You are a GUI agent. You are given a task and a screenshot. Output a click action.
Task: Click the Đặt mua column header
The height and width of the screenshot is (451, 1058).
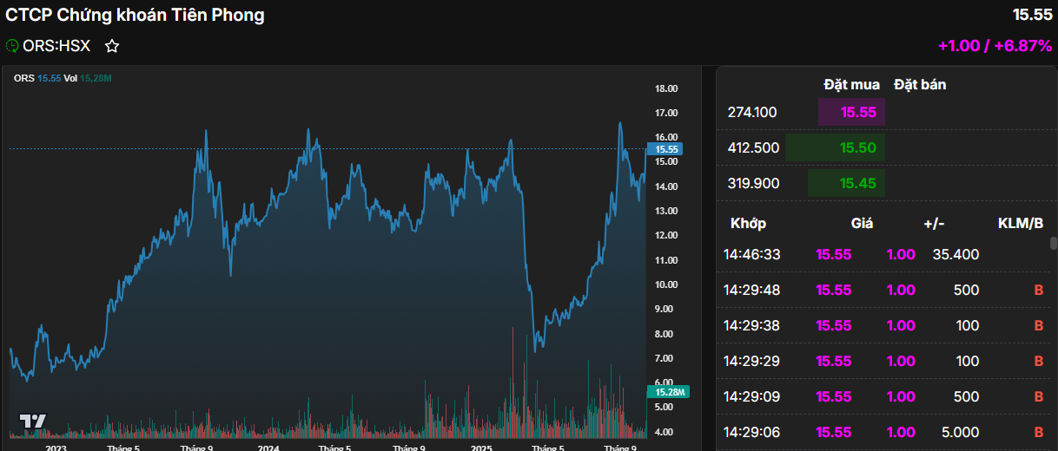[851, 84]
